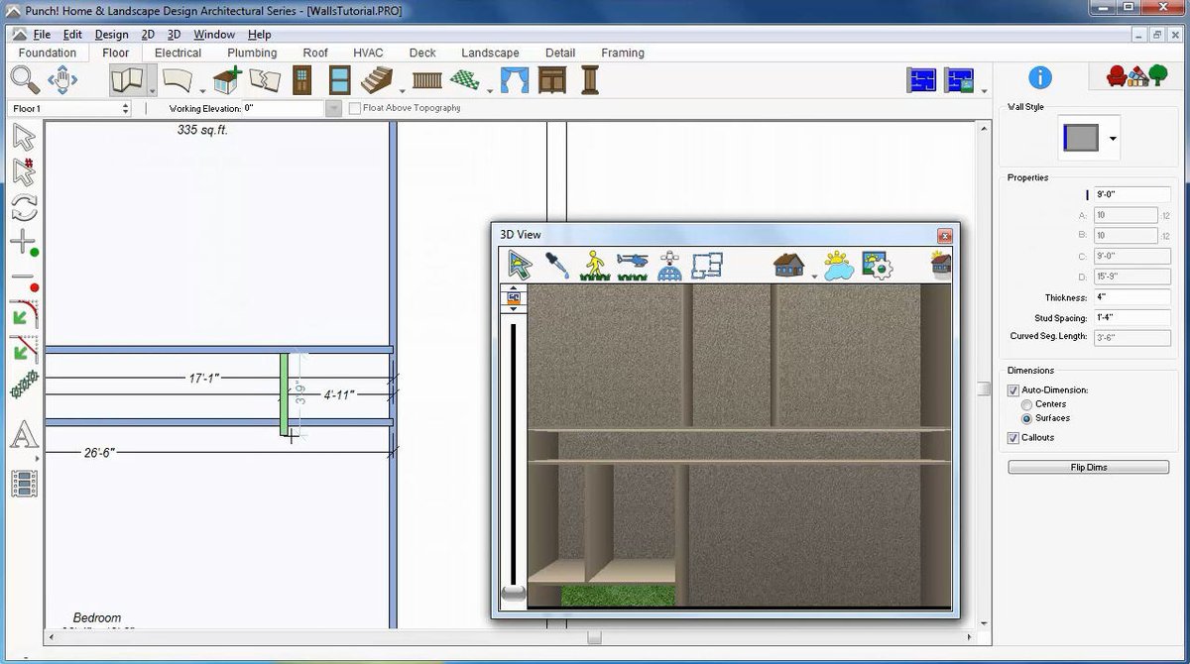Activate helicopter fly-around mode in 3D View
This screenshot has height=664, width=1190.
631,265
